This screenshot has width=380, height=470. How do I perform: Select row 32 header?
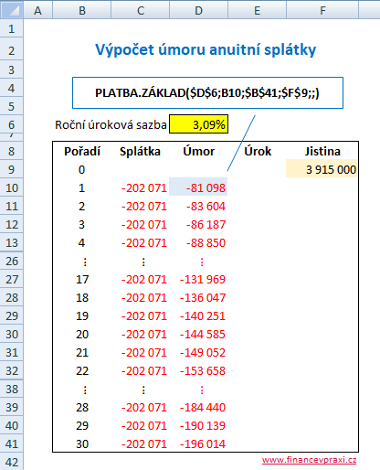[12, 370]
